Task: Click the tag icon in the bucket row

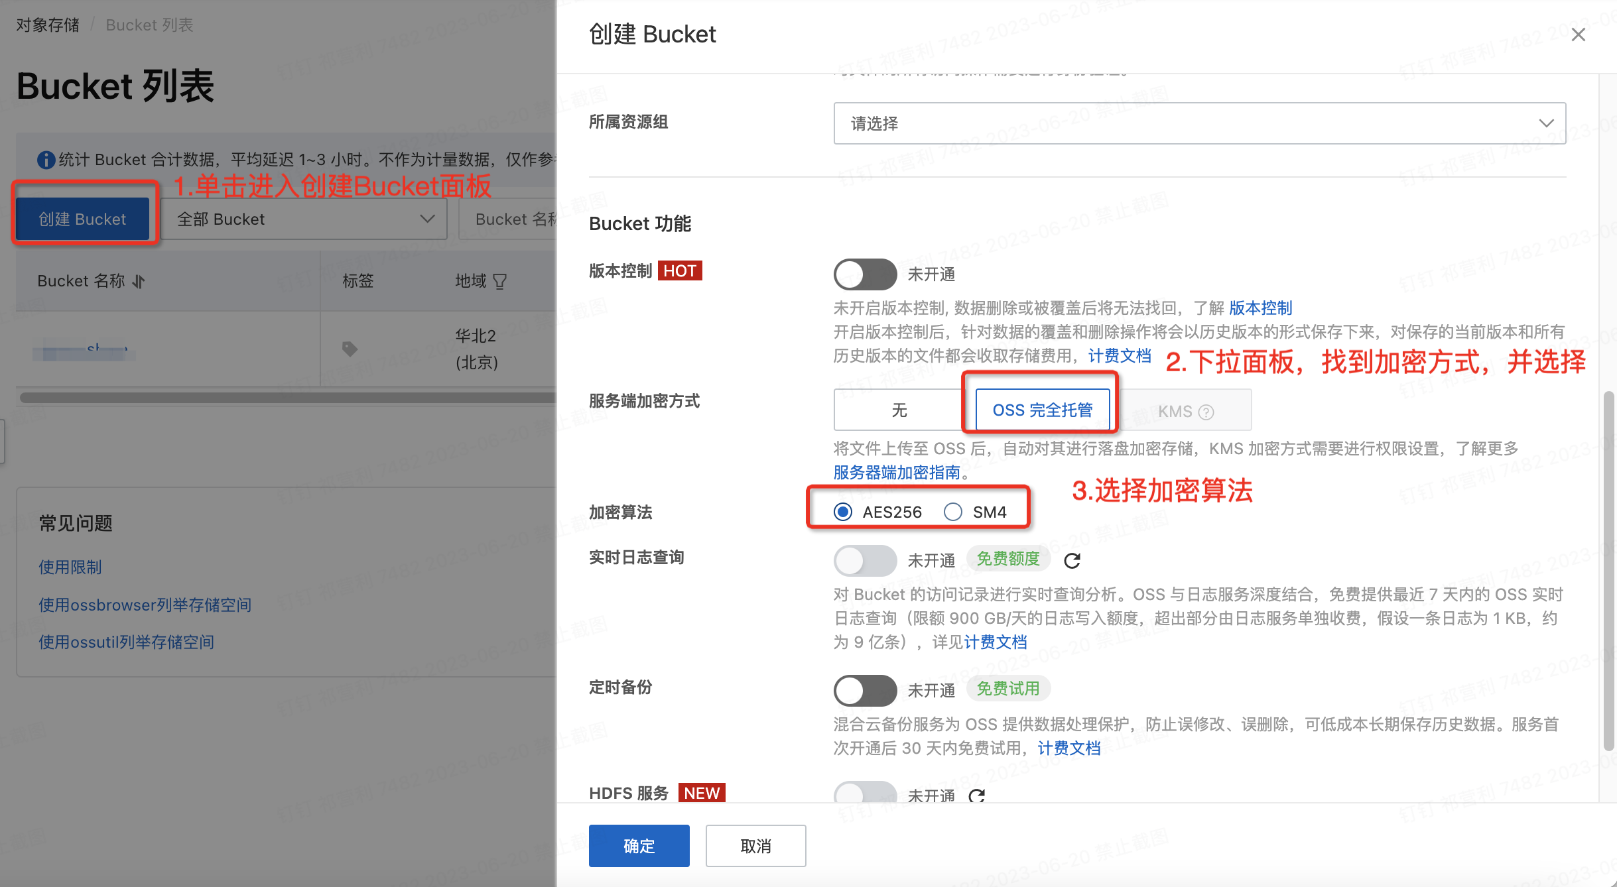Action: tap(350, 349)
